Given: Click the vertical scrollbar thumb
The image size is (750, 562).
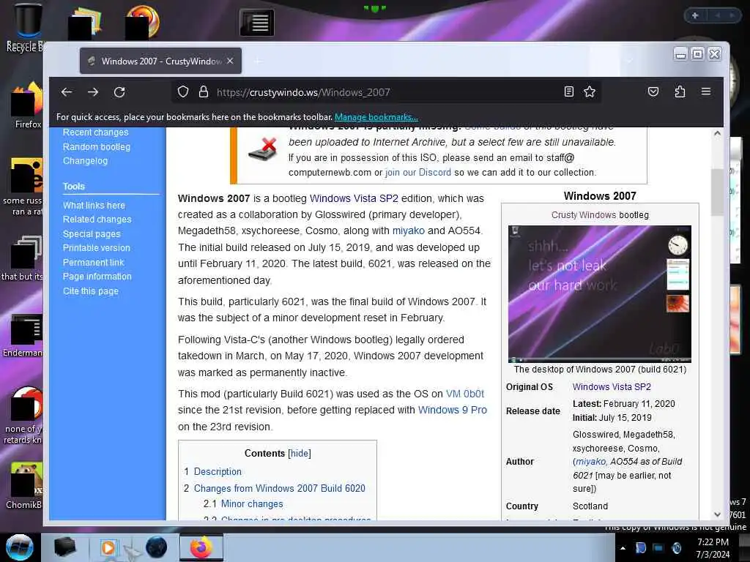Looking at the screenshot, I should (718, 192).
